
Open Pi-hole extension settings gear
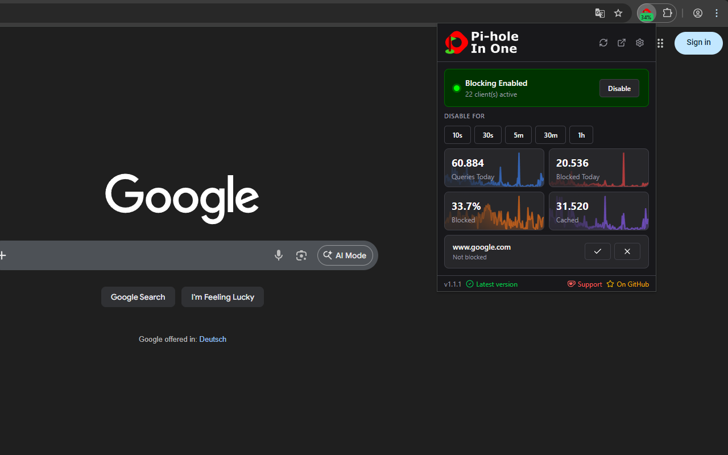640,43
